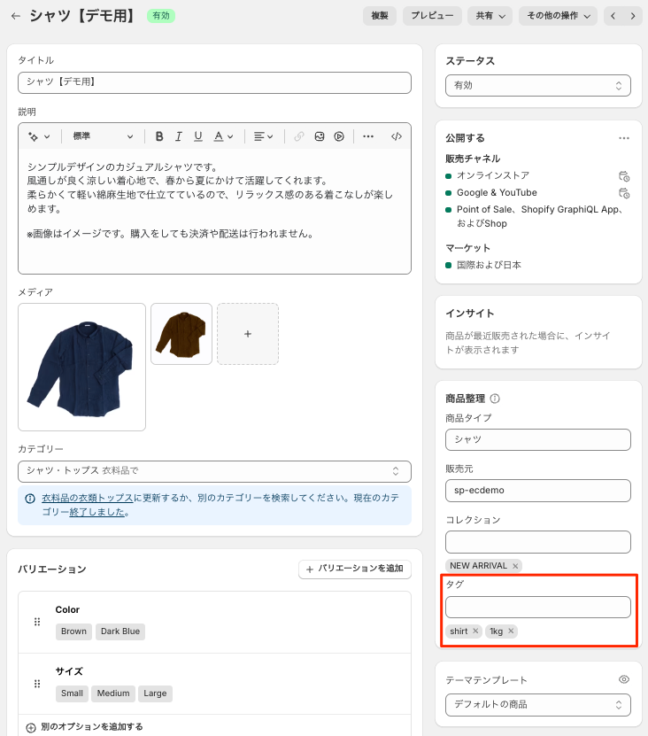This screenshot has height=736, width=648.
Task: Open the ステータス status dropdown
Action: point(537,86)
